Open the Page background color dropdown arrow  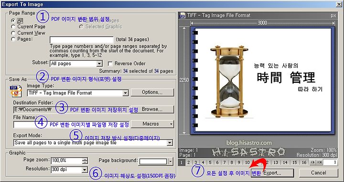[x=171, y=162]
